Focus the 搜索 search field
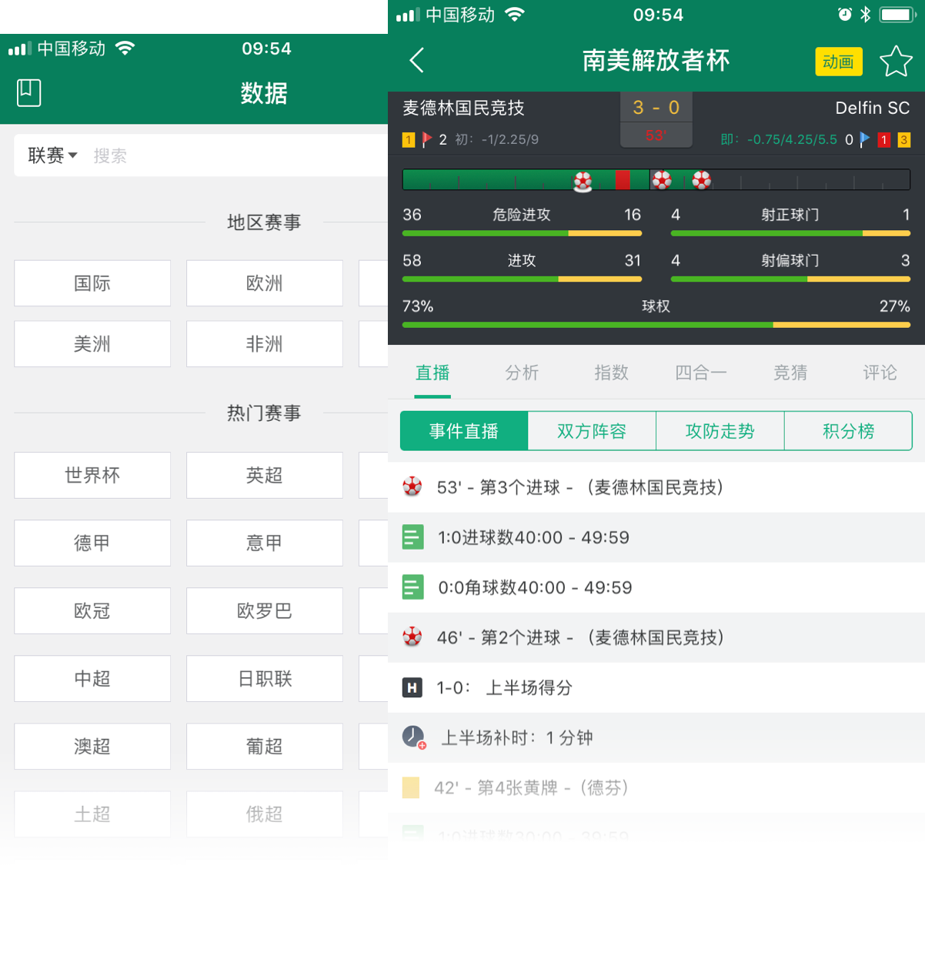925x976 pixels. (239, 155)
